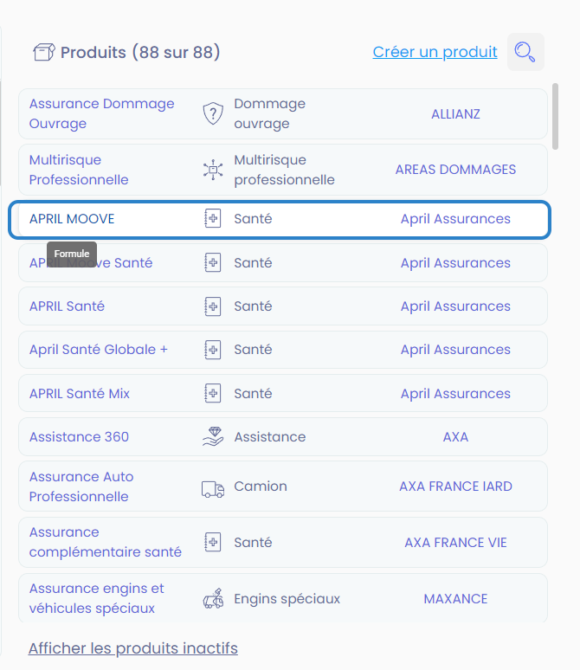
Task: Open the product search magnifier icon
Action: (x=525, y=52)
